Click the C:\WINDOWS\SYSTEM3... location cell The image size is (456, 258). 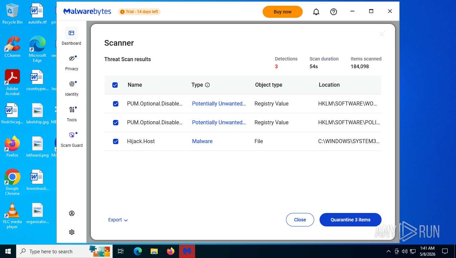pyautogui.click(x=349, y=141)
